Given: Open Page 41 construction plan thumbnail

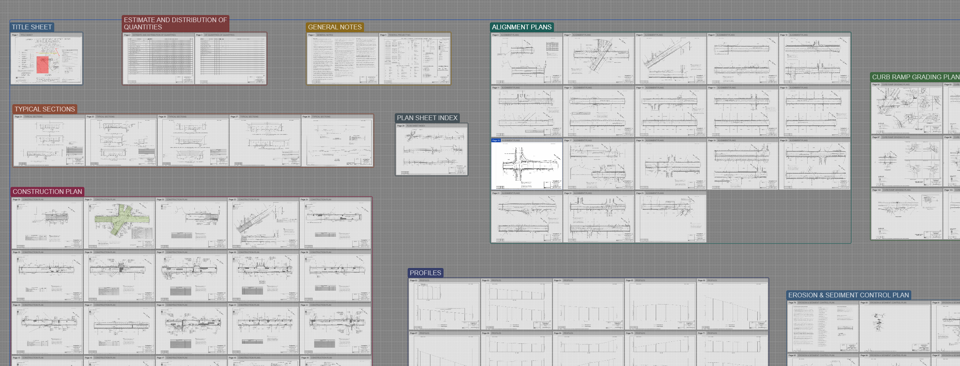Looking at the screenshot, I should [x=119, y=329].
